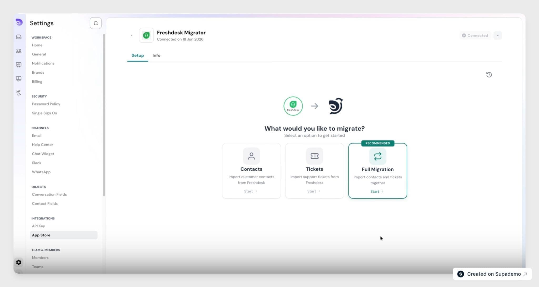This screenshot has height=287, width=539.
Task: Open Brands settings
Action: [x=38, y=72]
